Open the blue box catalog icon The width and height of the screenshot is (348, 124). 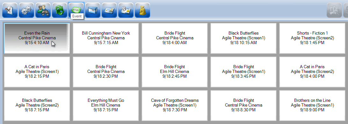(93, 10)
